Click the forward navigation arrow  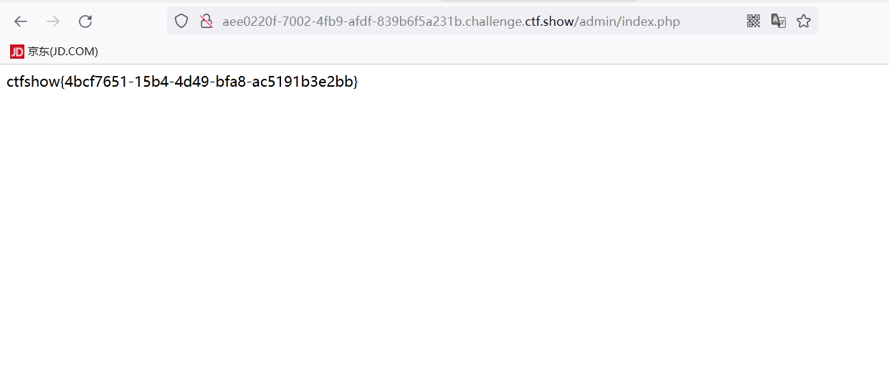53,21
